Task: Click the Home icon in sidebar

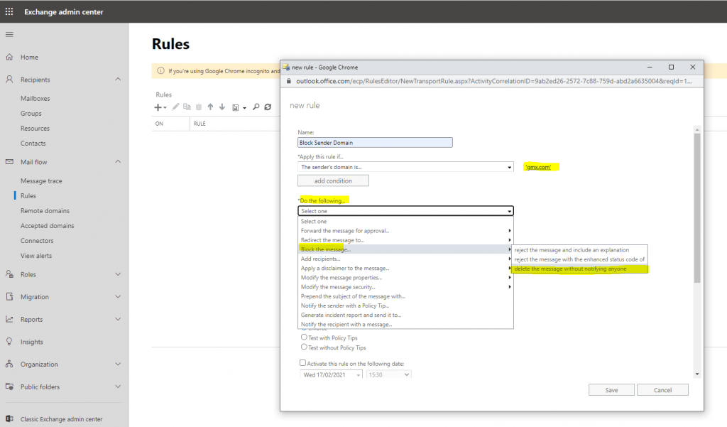Action: [9, 57]
